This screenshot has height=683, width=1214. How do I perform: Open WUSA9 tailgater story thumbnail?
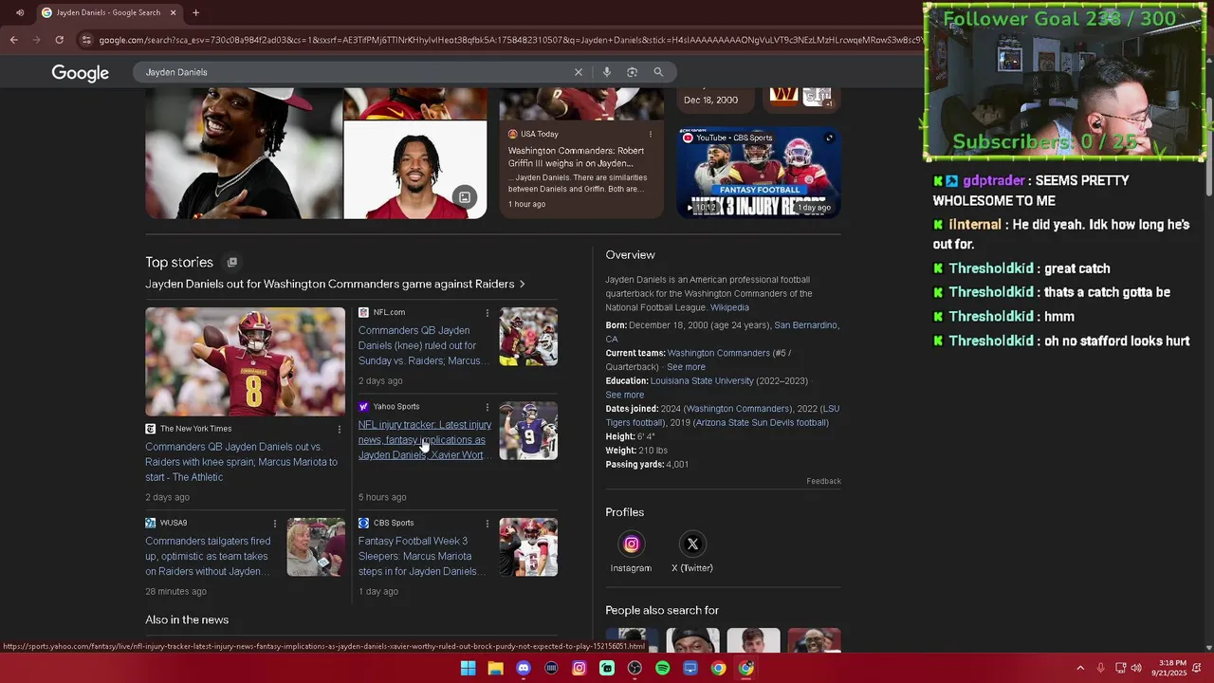316,546
